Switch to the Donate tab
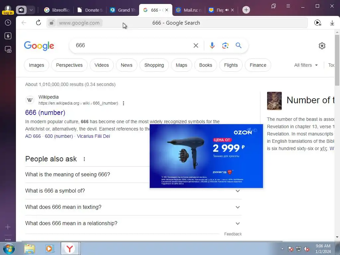The height and width of the screenshot is (255, 340). [91, 10]
